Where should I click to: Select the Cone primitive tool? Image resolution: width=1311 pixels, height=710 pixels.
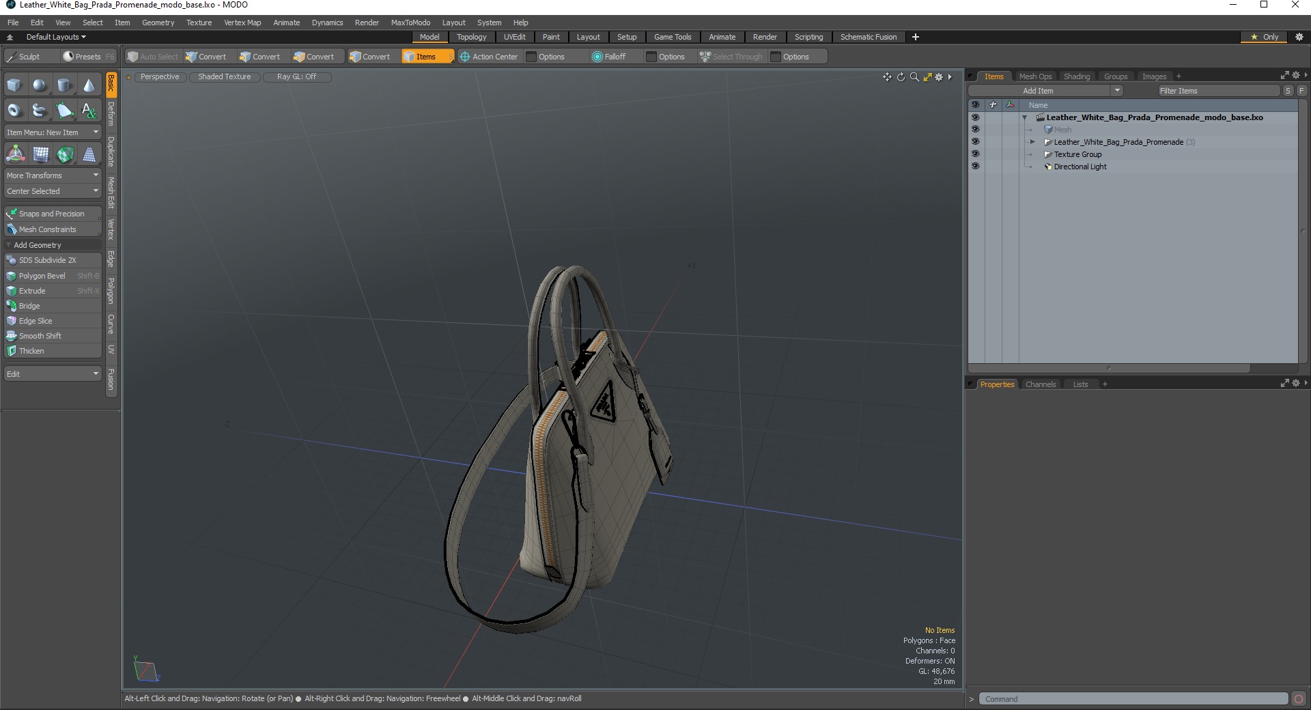coord(89,85)
